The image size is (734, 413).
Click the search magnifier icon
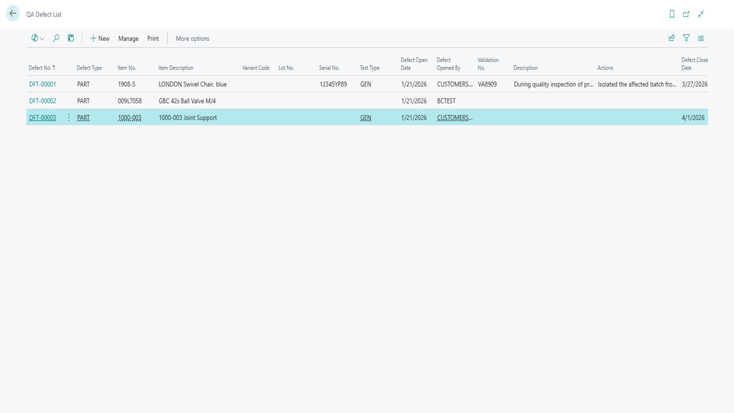(x=56, y=38)
